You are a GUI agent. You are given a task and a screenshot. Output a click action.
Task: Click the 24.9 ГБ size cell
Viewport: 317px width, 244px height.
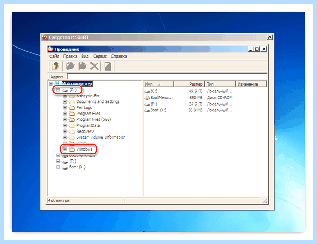pos(195,104)
